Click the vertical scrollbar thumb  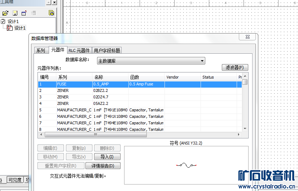point(245,82)
